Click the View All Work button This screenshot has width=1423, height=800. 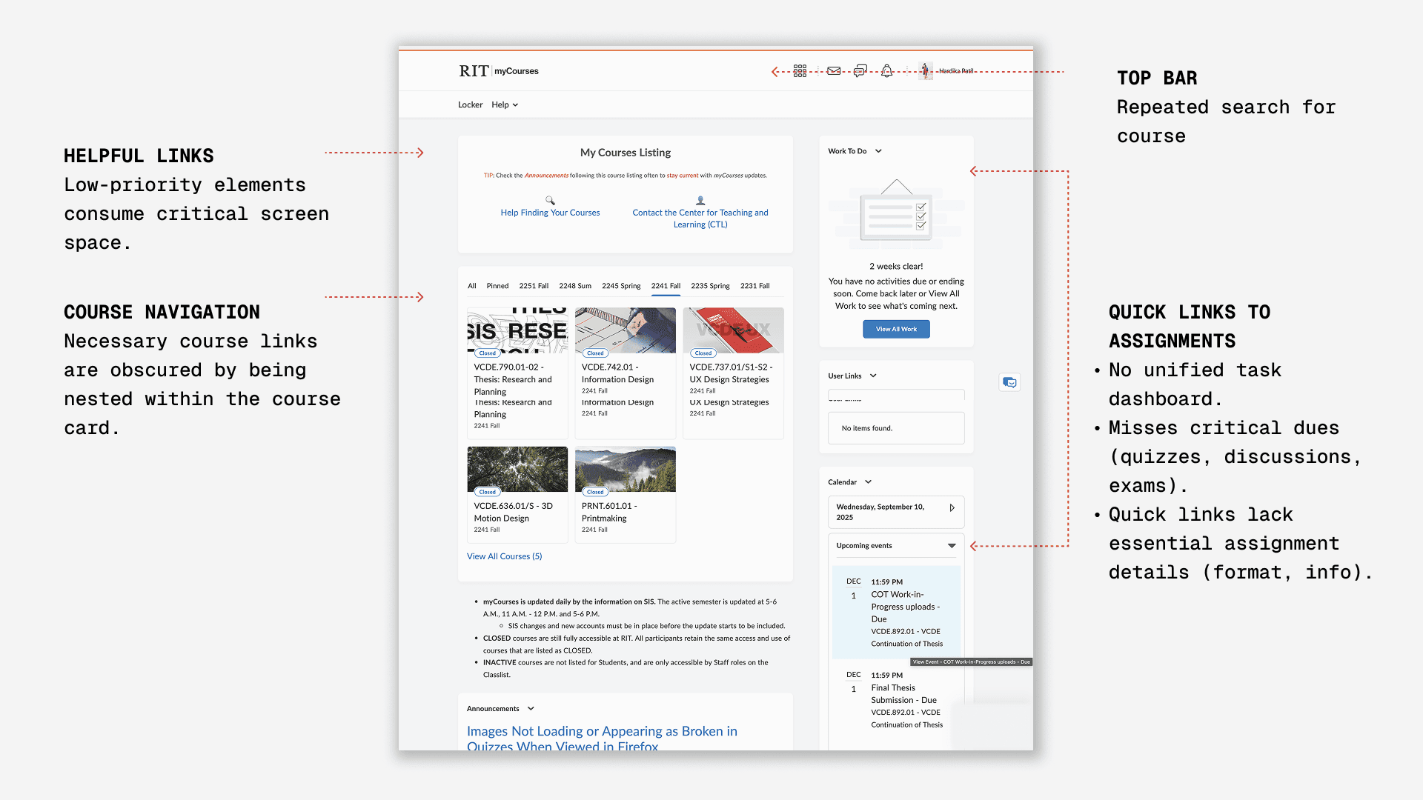tap(896, 329)
